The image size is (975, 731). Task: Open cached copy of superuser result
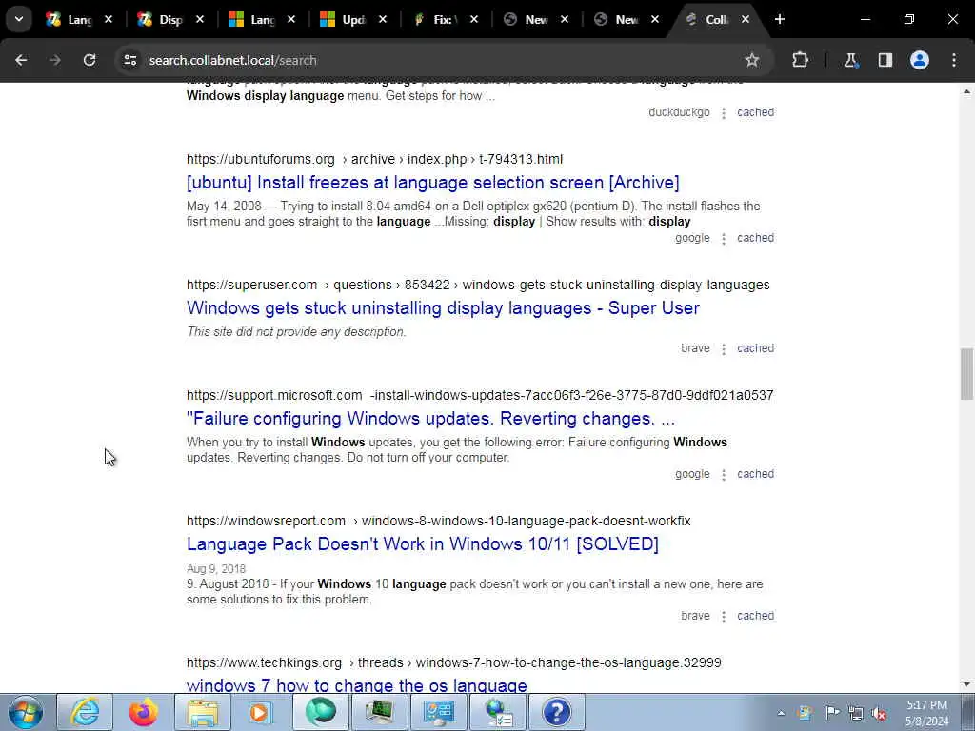[x=755, y=348]
